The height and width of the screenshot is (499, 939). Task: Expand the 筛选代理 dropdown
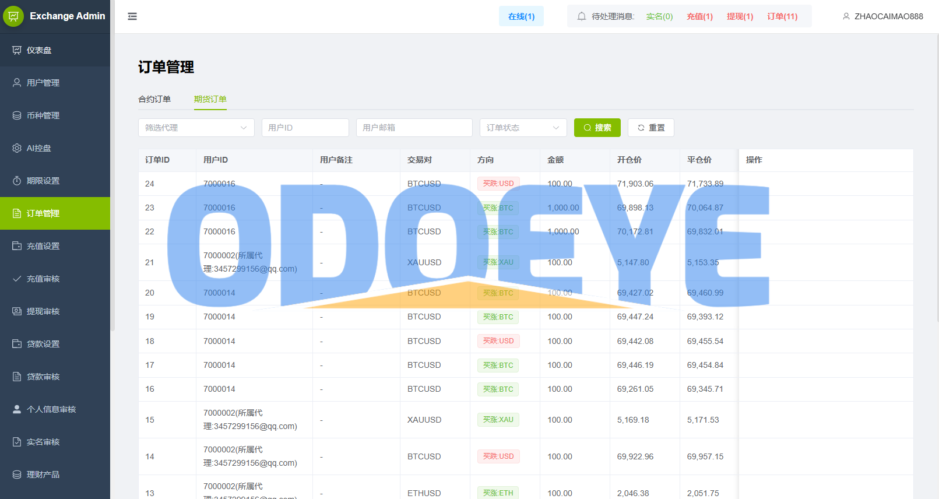[196, 128]
